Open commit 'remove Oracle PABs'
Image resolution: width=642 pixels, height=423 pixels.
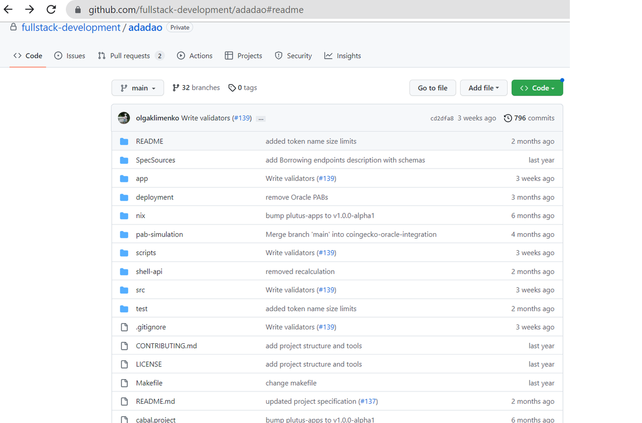tap(297, 197)
